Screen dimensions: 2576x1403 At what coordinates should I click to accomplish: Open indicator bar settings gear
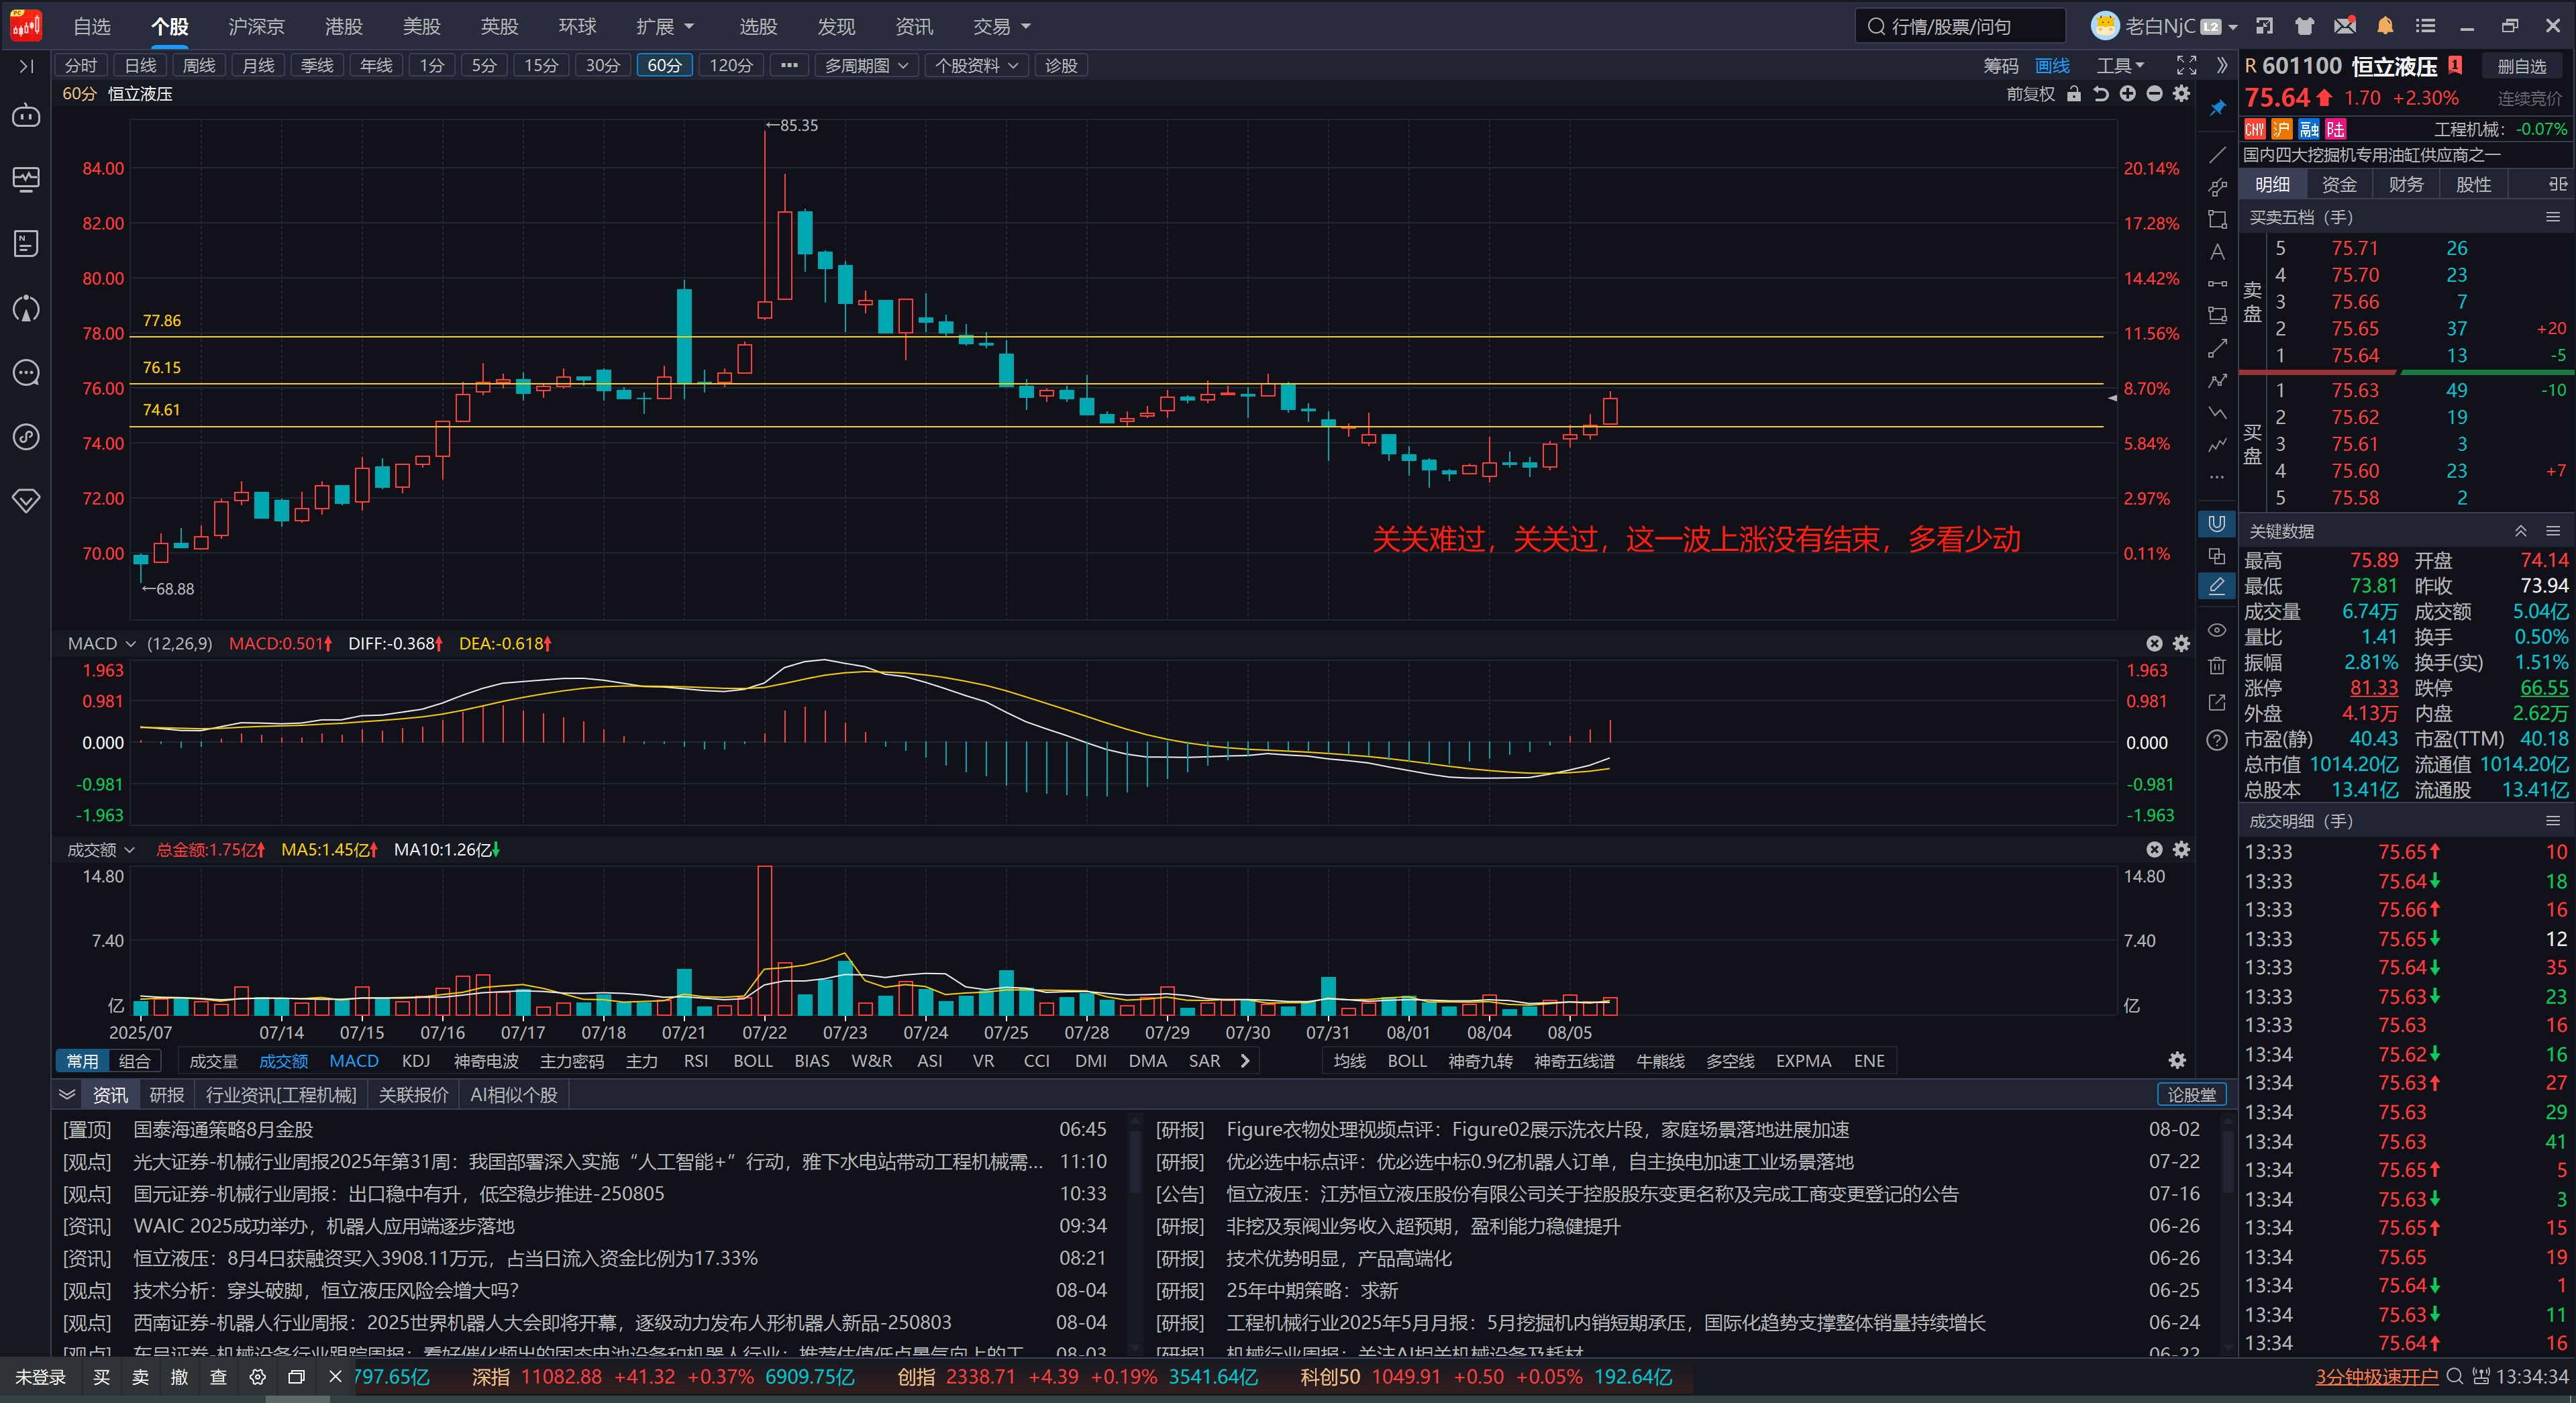2177,1061
